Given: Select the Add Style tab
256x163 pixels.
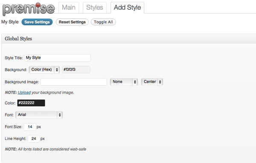Looking at the screenshot, I should coord(127,8).
